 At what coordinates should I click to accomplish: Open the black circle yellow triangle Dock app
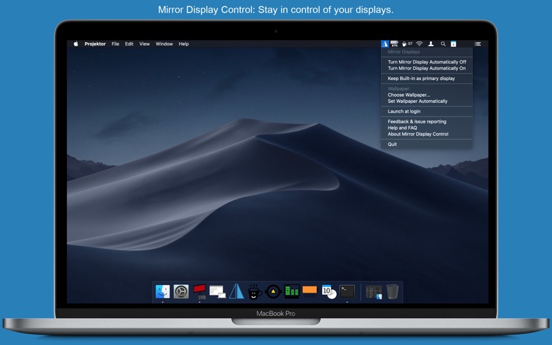pyautogui.click(x=273, y=291)
